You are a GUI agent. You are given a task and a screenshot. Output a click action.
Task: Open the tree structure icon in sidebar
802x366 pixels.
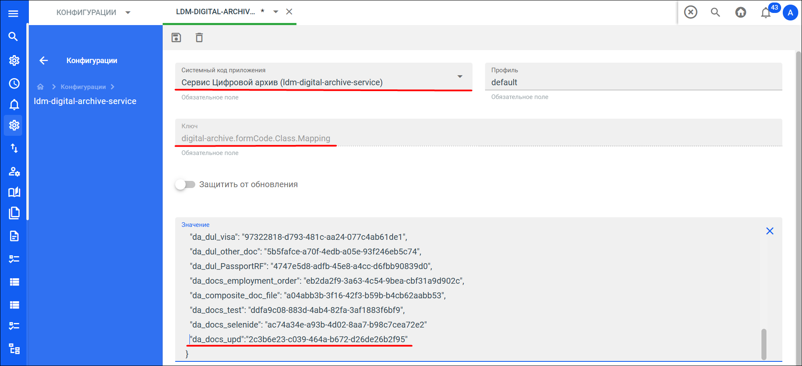(14, 349)
